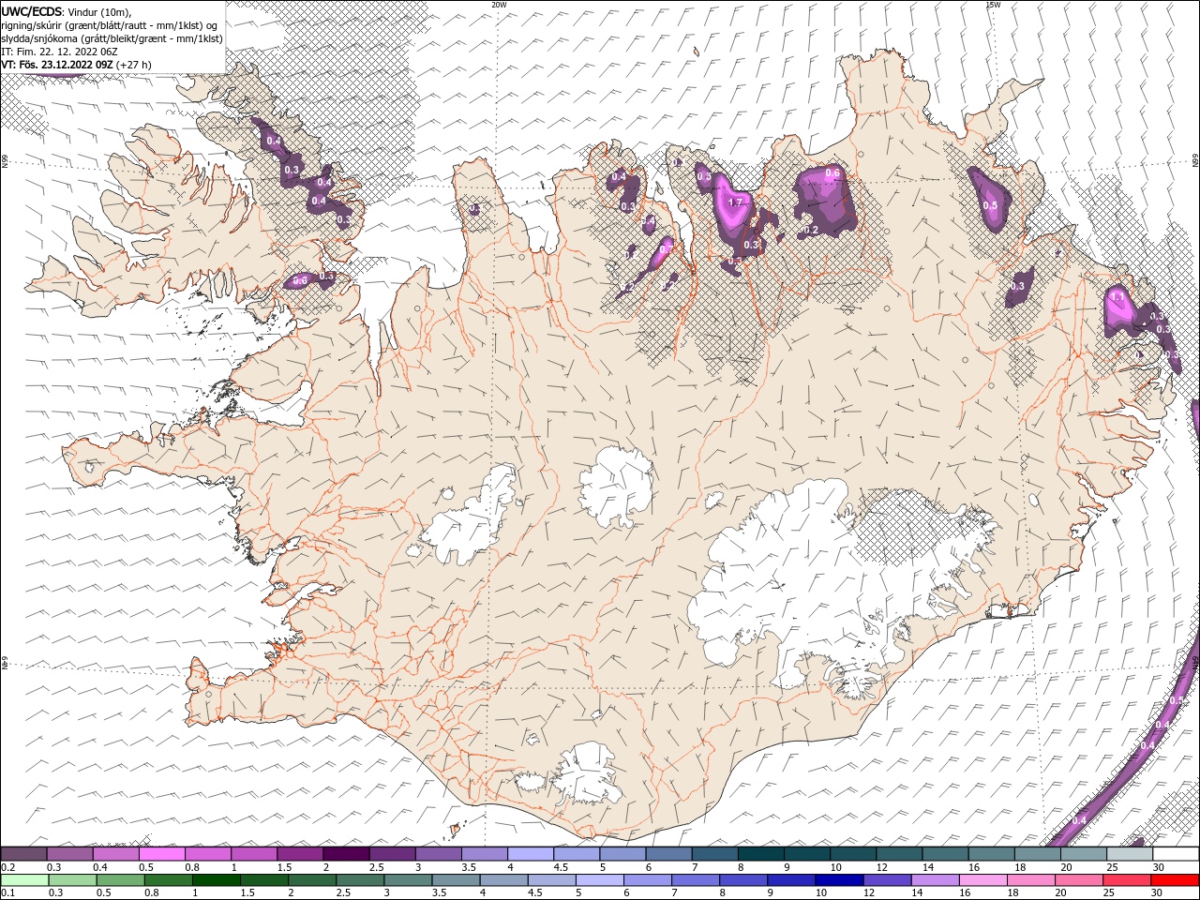Image resolution: width=1200 pixels, height=900 pixels.
Task: Click the 0.6 snowfall value on the map
Action: point(832,173)
